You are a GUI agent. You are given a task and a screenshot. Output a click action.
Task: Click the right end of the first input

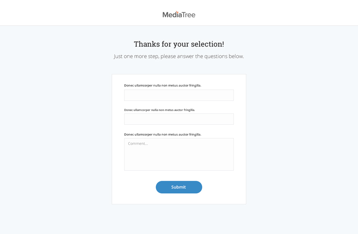[x=228, y=95]
